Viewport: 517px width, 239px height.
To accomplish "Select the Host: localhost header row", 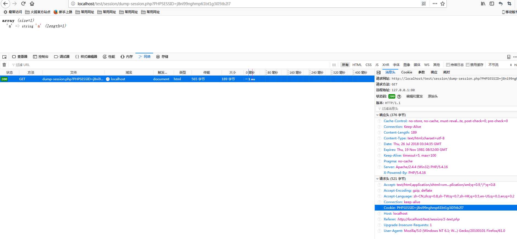I will pos(446,214).
